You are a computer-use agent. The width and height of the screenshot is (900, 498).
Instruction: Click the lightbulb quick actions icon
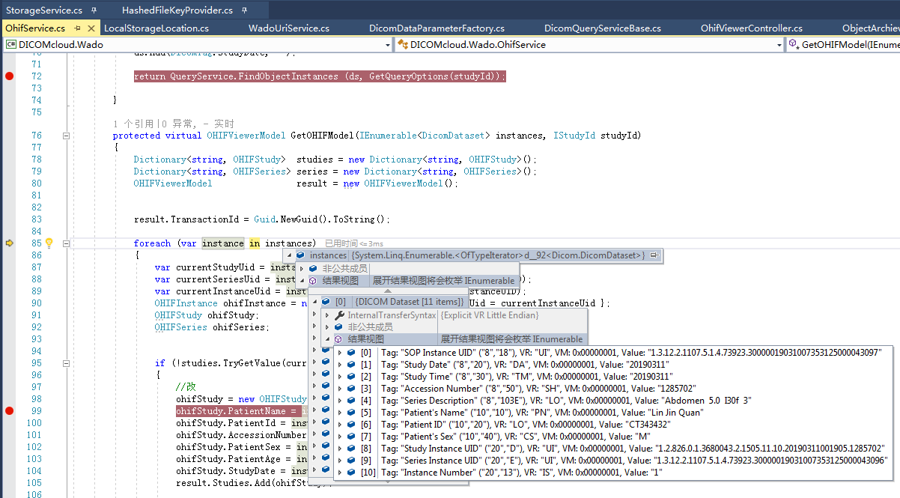click(x=49, y=243)
